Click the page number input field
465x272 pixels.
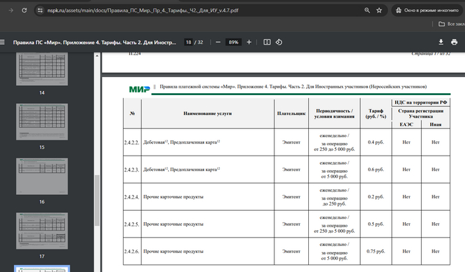pos(189,42)
